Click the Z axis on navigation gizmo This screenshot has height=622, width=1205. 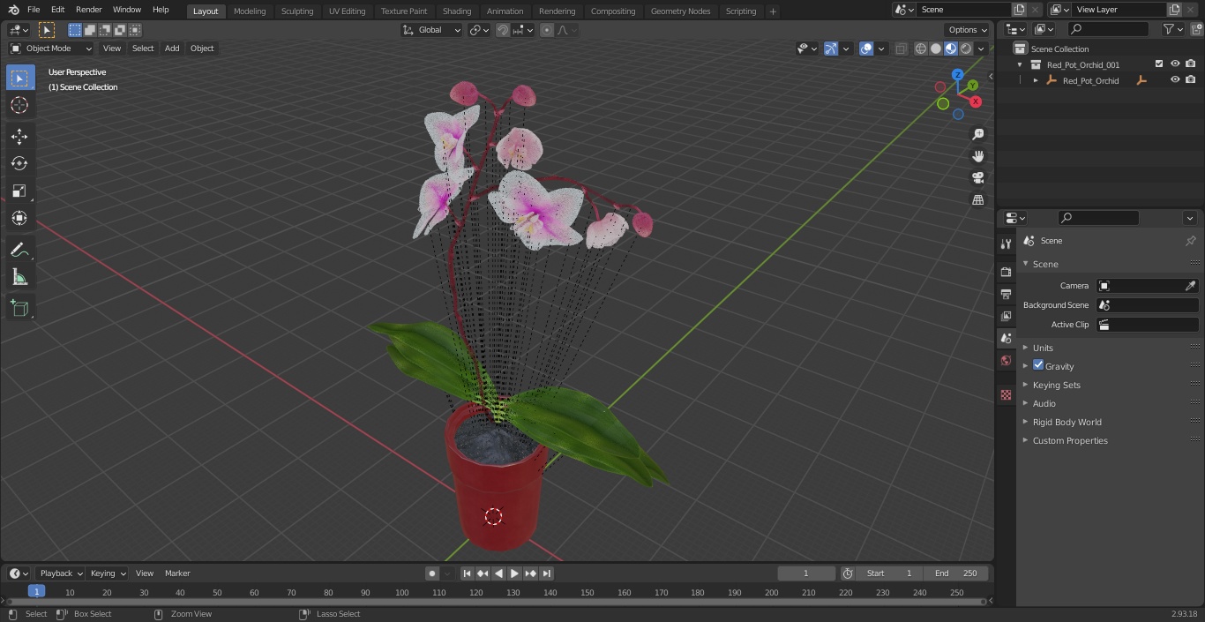coord(958,75)
